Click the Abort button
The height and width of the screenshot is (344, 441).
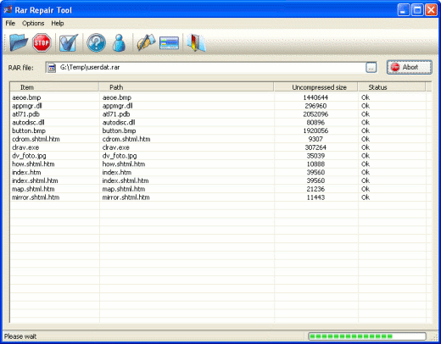(x=410, y=67)
